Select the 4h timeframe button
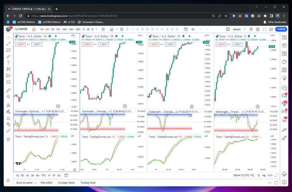Image resolution: width=292 pixels, height=192 pixels. point(88,29)
